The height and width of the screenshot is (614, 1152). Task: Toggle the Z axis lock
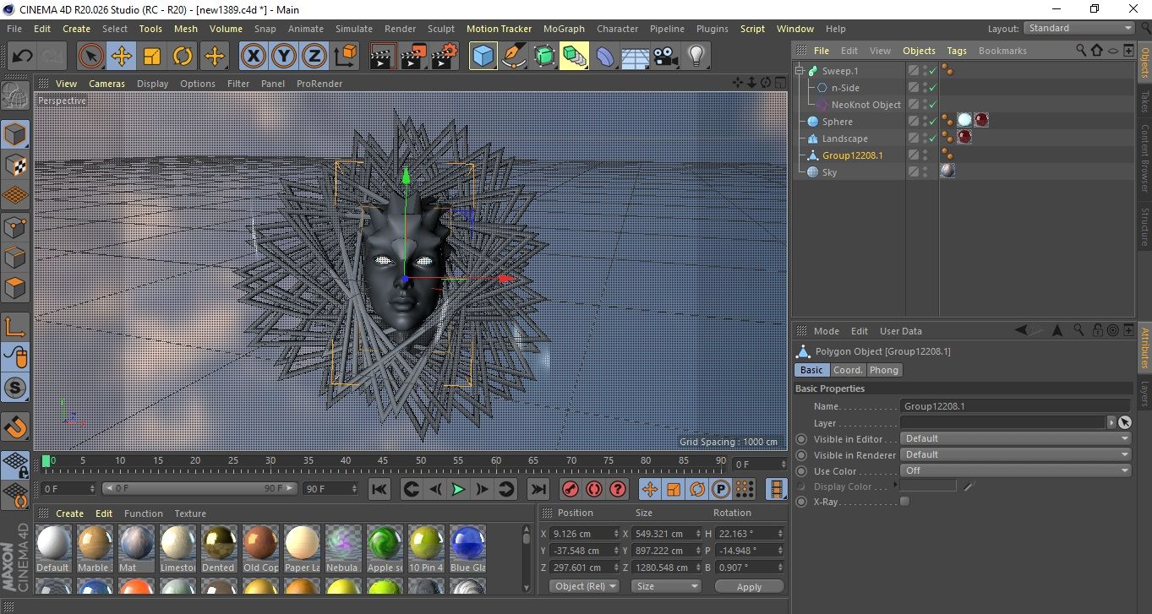pos(314,57)
